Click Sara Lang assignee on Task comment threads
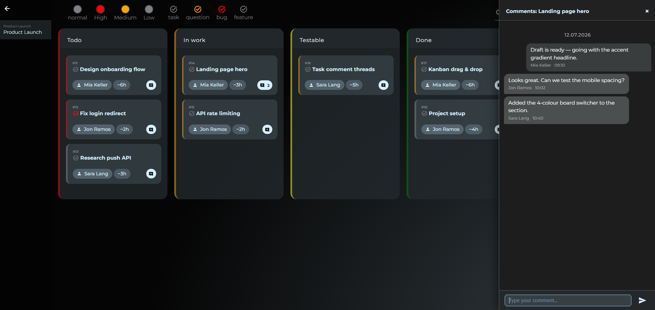This screenshot has width=655, height=310. click(x=324, y=85)
